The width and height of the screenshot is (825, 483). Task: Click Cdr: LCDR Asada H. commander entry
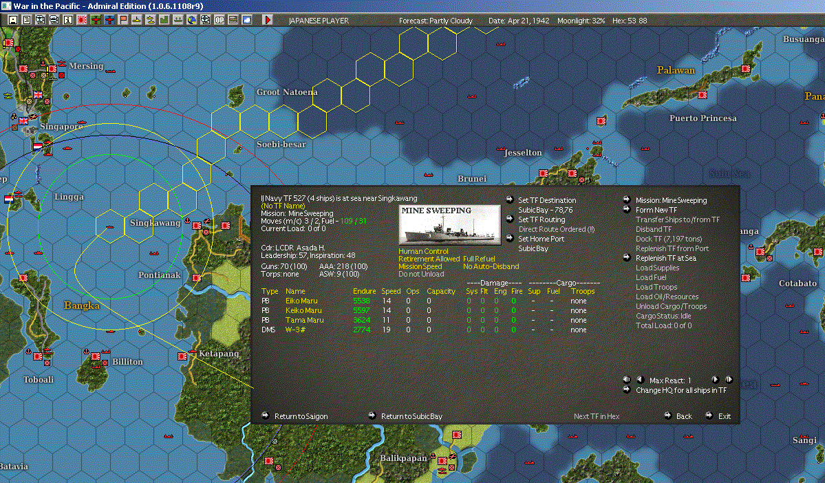(x=293, y=247)
